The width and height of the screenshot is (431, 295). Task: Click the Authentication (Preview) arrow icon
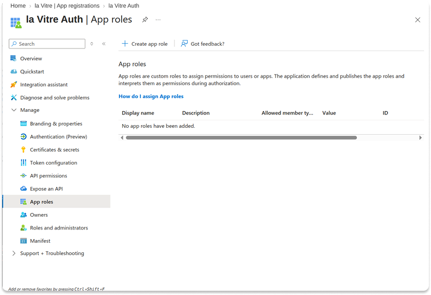tap(23, 136)
